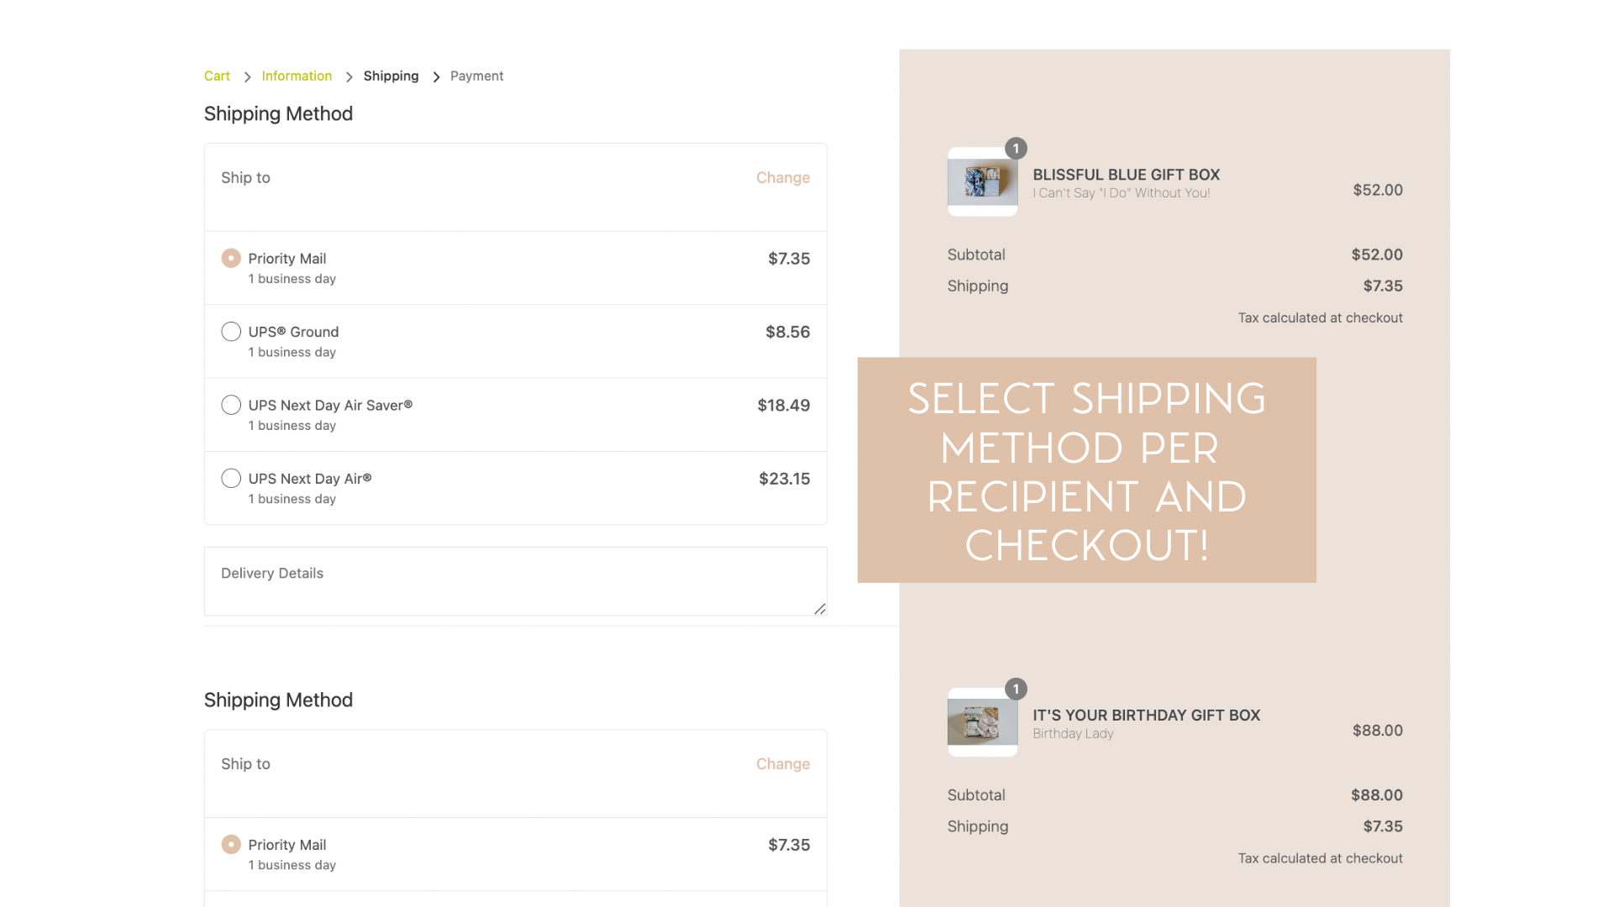Screen dimensions: 1613x907
Task: Open Information breadcrumb step
Action: tap(297, 76)
